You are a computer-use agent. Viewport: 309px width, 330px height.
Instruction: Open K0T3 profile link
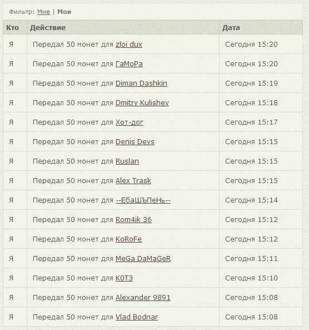pos(124,278)
